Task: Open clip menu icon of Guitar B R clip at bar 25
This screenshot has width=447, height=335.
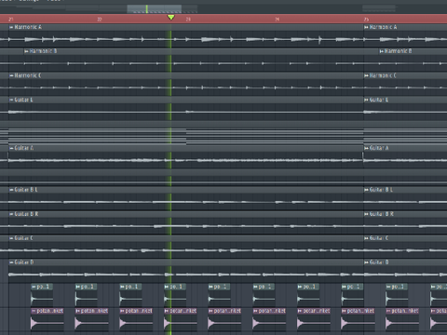Action: tap(366, 214)
